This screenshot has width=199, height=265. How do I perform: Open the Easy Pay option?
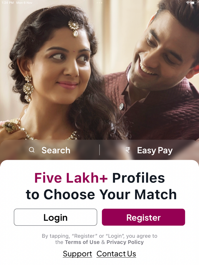tap(155, 150)
